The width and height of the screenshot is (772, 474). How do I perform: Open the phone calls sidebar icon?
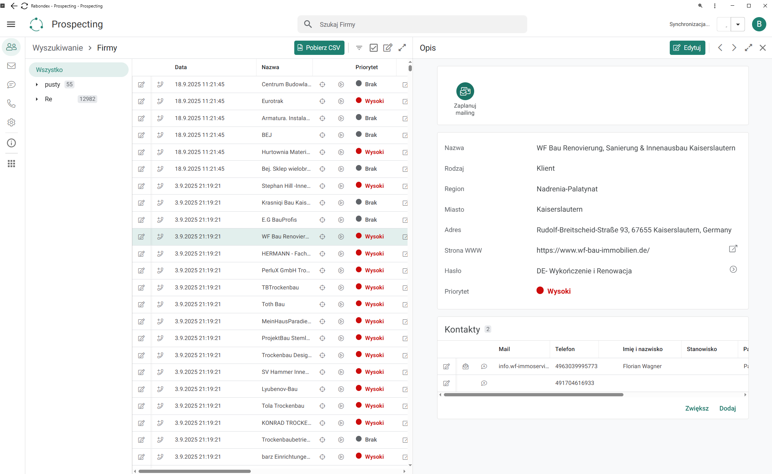coord(11,103)
